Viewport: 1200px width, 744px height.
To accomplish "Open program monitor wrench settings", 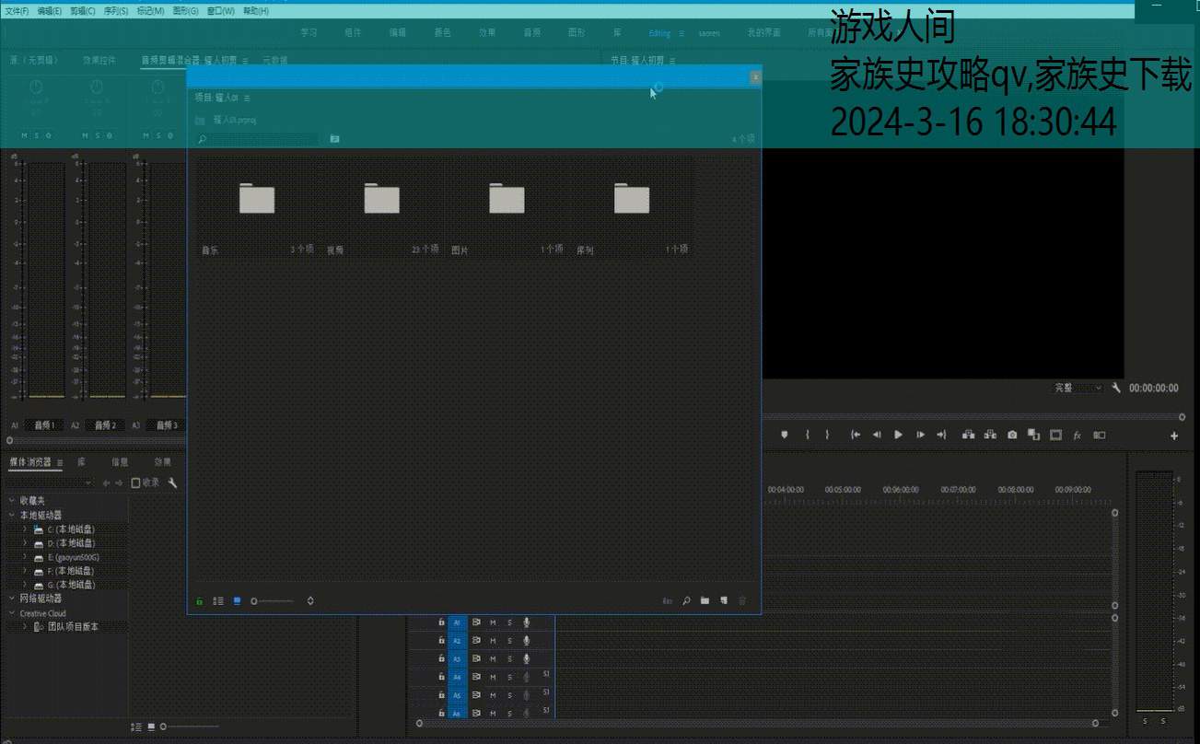I will pyautogui.click(x=1116, y=388).
